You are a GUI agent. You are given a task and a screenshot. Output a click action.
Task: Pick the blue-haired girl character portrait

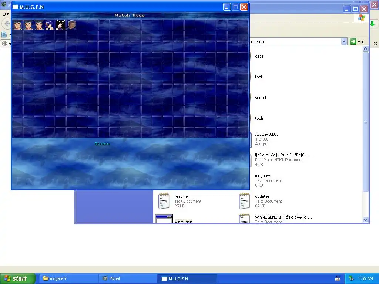pos(50,25)
